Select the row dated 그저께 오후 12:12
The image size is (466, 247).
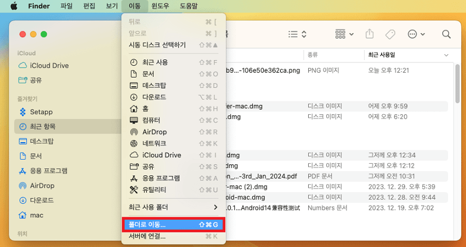[337, 165]
